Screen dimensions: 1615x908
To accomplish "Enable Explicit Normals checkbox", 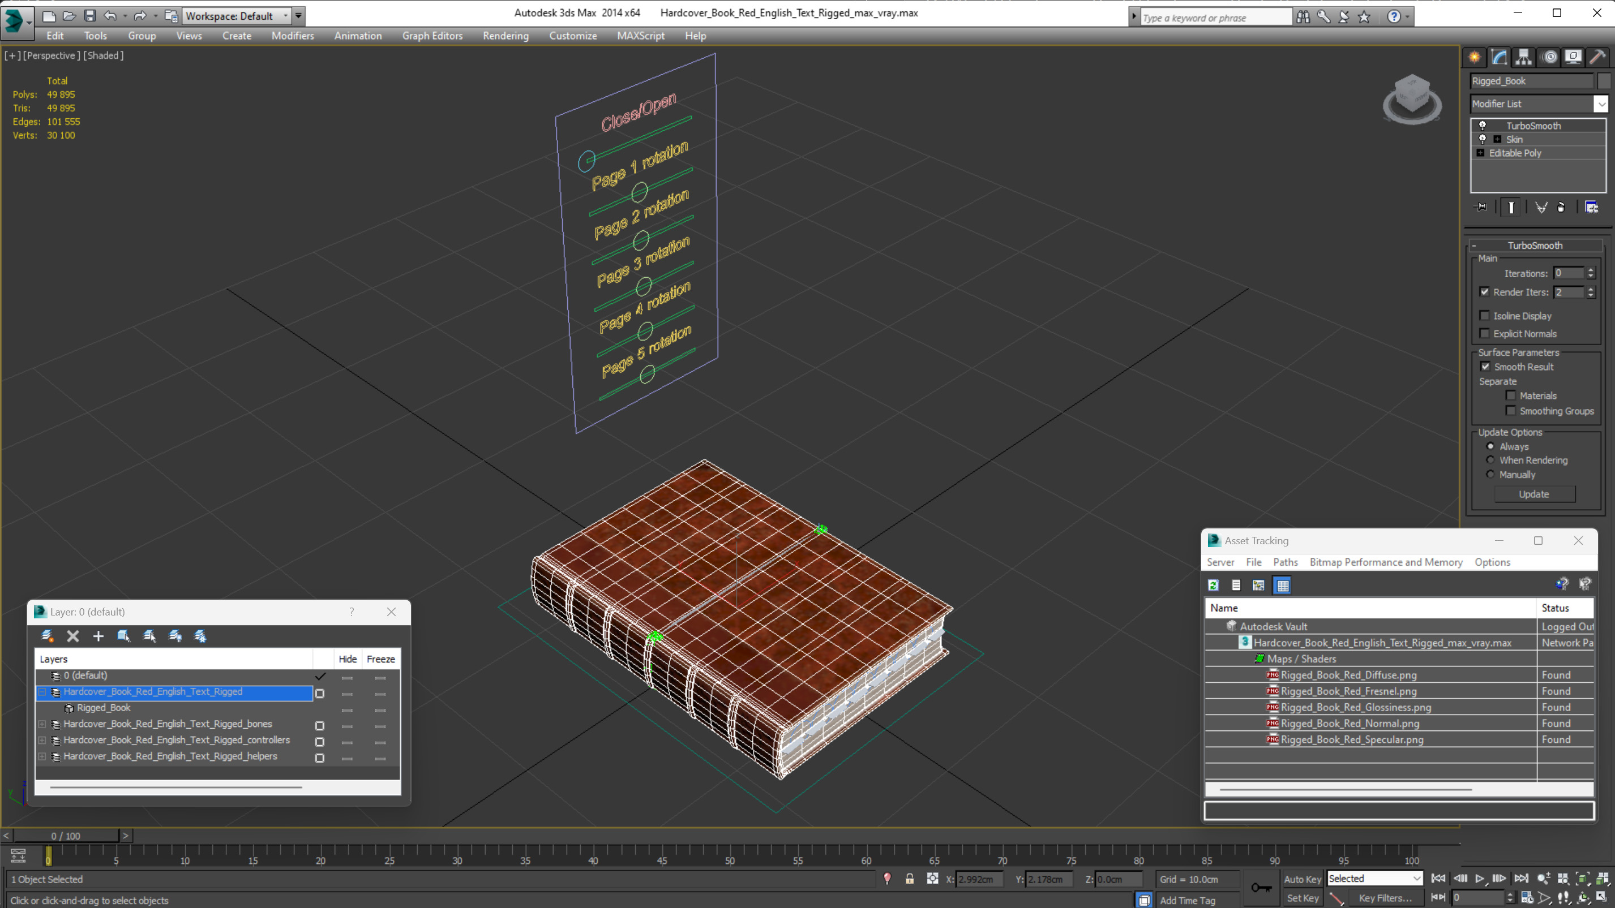I will tap(1484, 333).
